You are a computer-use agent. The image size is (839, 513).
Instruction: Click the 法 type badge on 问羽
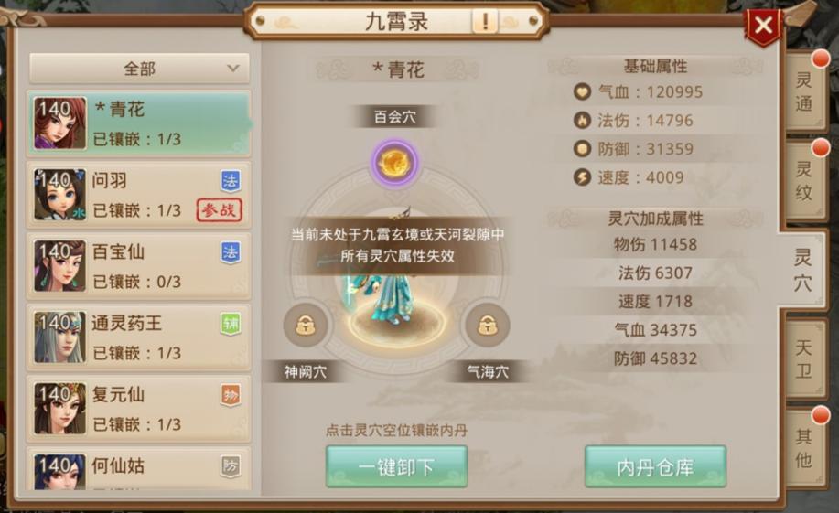point(230,181)
